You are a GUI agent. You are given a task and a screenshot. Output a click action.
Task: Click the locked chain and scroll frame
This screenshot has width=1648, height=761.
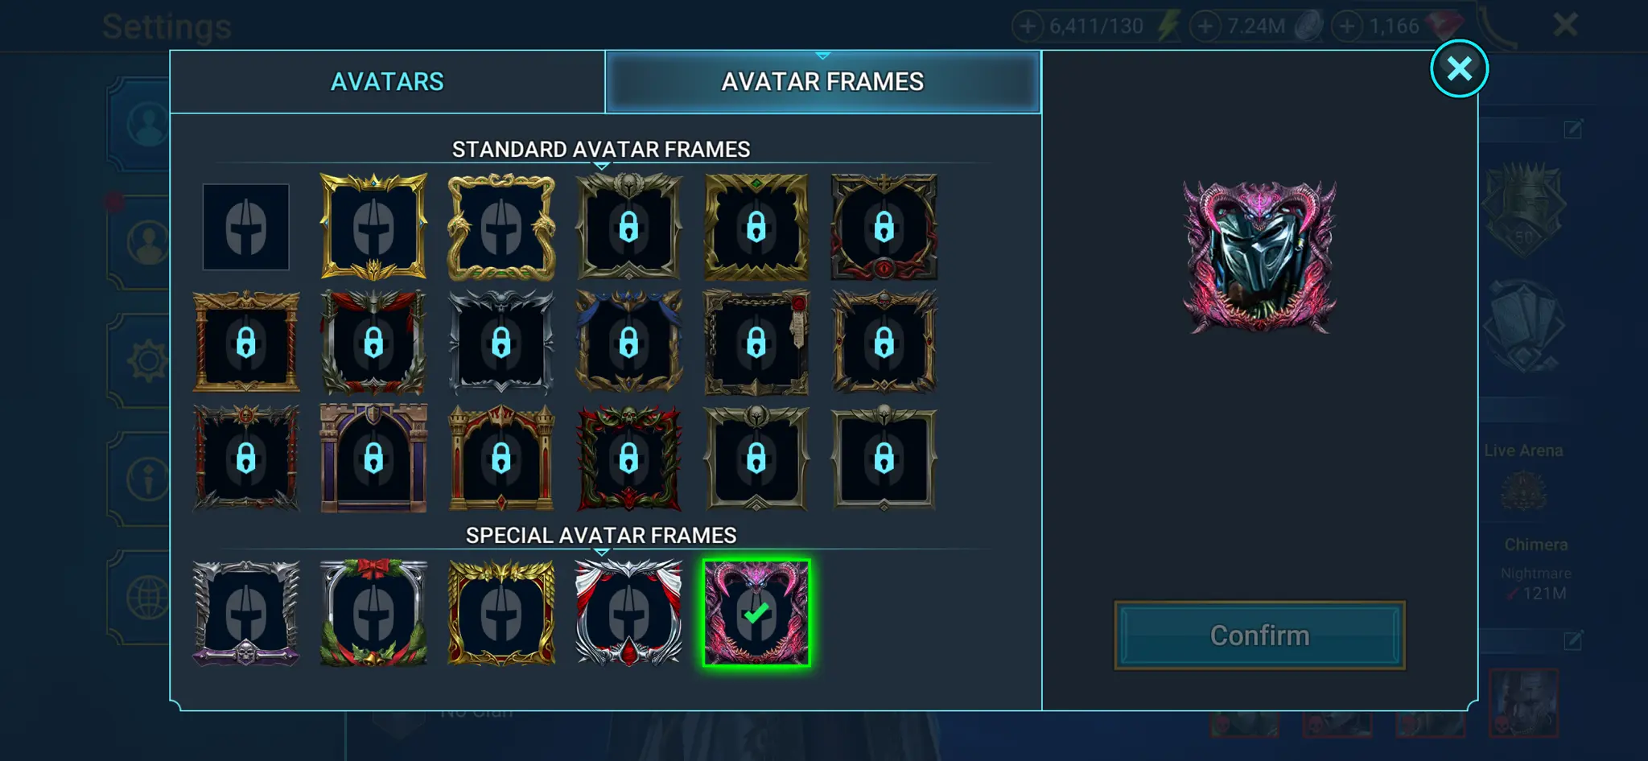756,343
